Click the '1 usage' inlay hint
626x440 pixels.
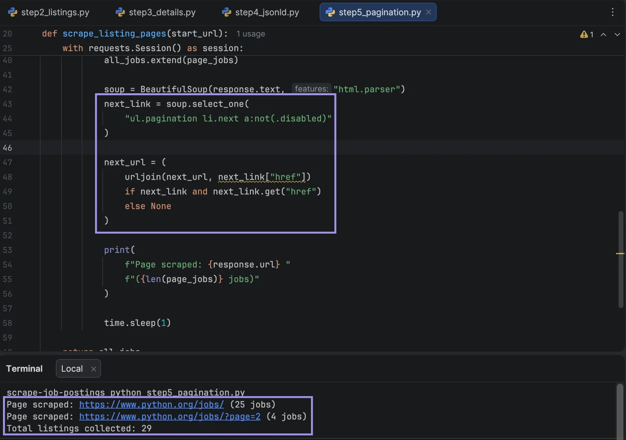coord(251,34)
